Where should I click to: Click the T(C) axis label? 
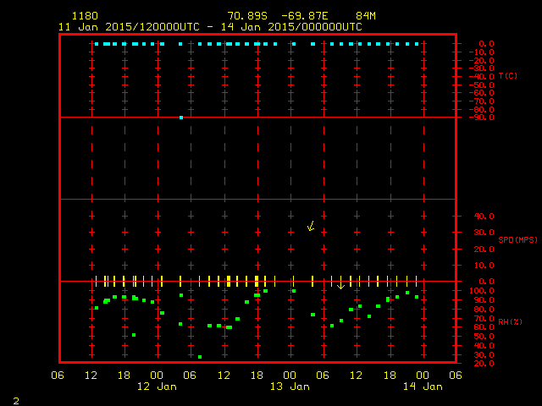click(x=507, y=76)
